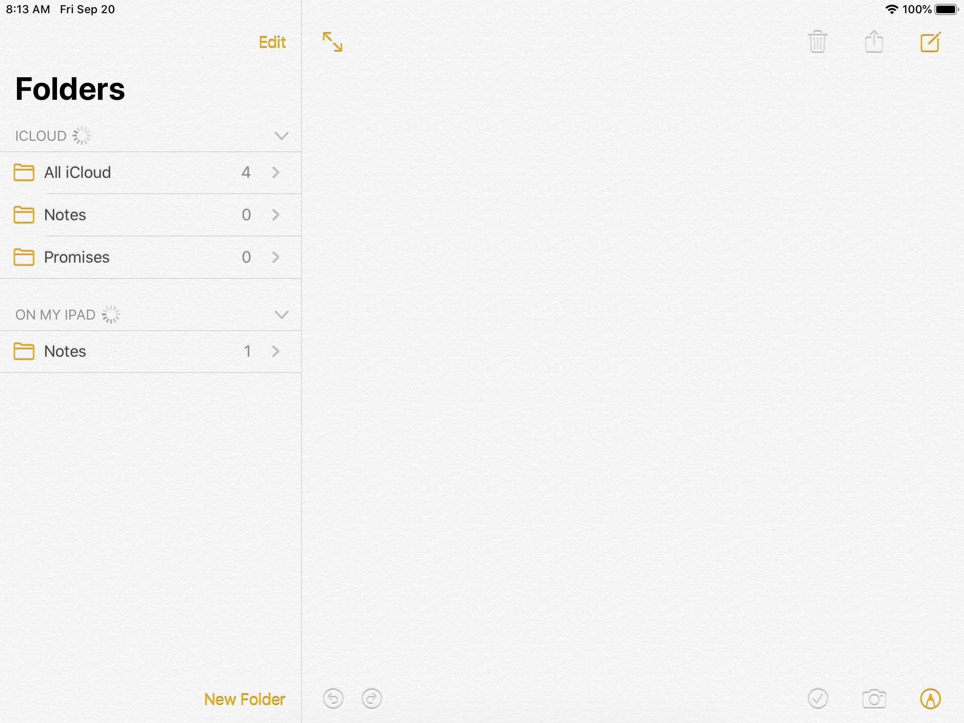The image size is (964, 723).
Task: Add a checklist with checkmark icon
Action: pos(818,699)
